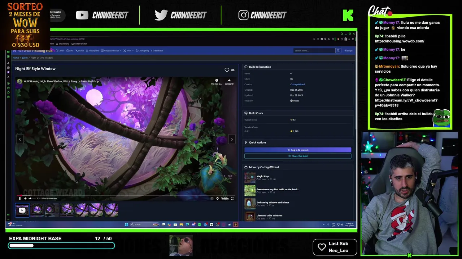Click the Public visibility globe icon
This screenshot has width=462, height=259.
(x=292, y=101)
